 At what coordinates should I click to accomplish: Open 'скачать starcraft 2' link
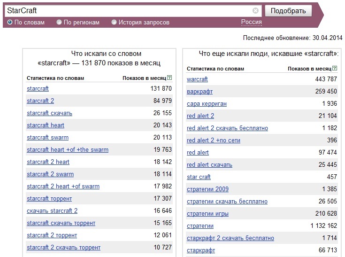pos(52,211)
